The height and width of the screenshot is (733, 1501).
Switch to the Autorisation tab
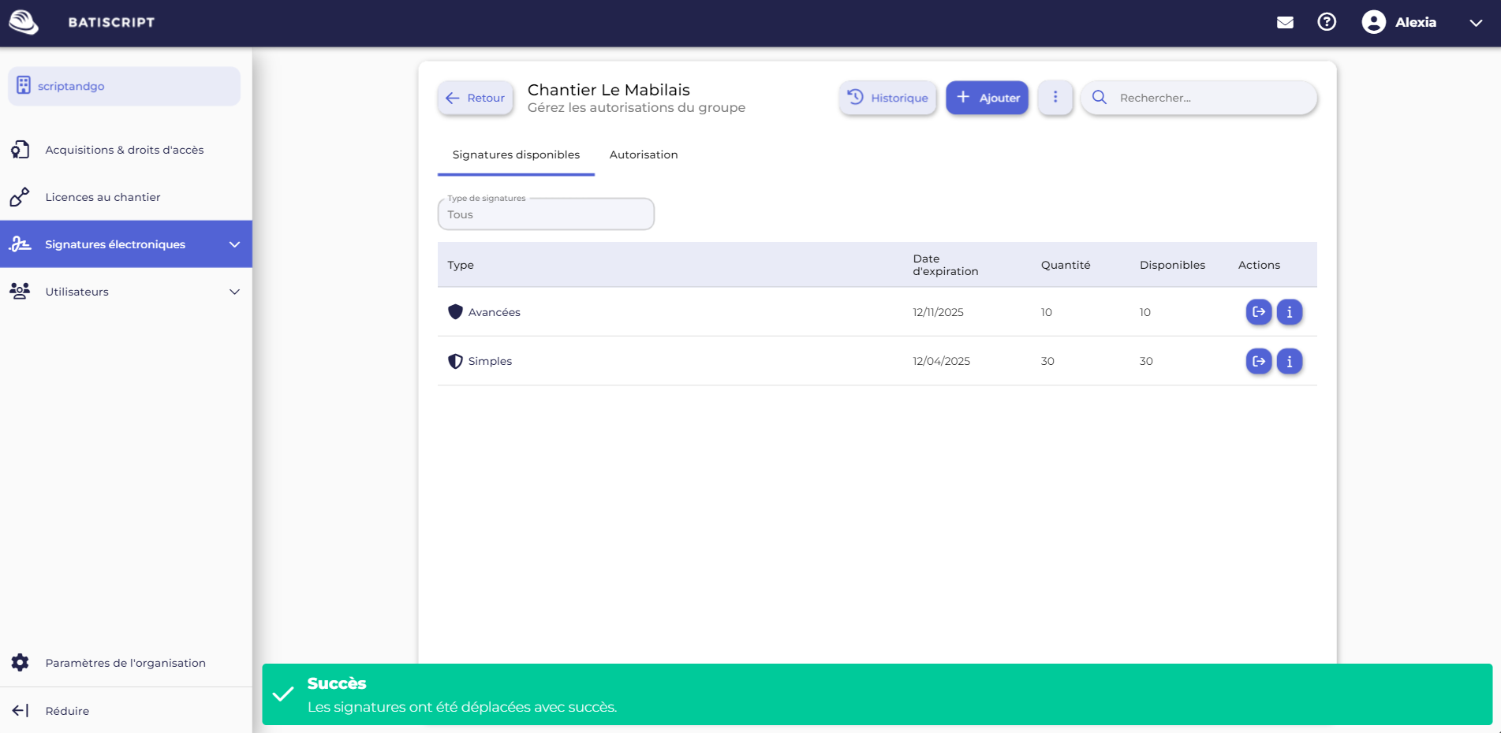pos(644,154)
